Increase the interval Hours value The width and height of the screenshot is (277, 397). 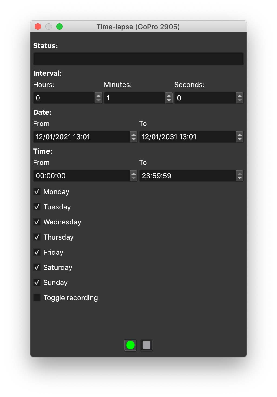pos(98,96)
